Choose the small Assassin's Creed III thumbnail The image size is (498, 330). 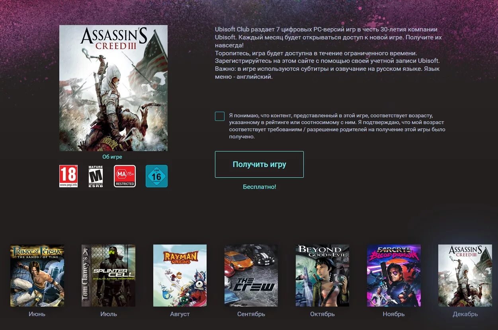[465, 276]
